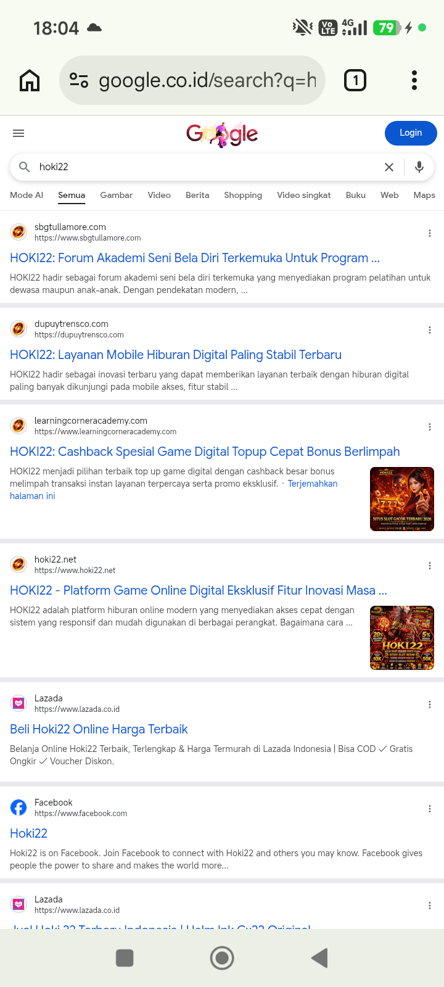This screenshot has width=444, height=987.
Task: Open Beli Hoki22 Online Harga Terbaik link
Action: pyautogui.click(x=99, y=729)
